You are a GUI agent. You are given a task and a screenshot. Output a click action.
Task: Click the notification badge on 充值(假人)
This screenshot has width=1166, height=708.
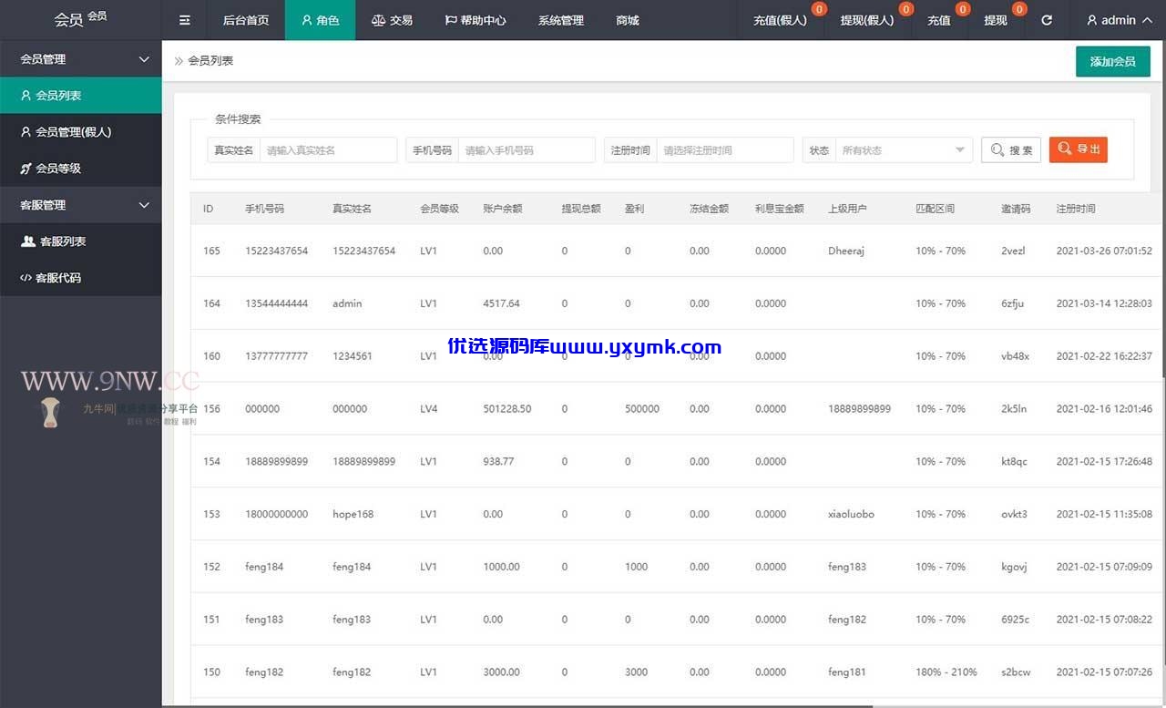(x=819, y=9)
